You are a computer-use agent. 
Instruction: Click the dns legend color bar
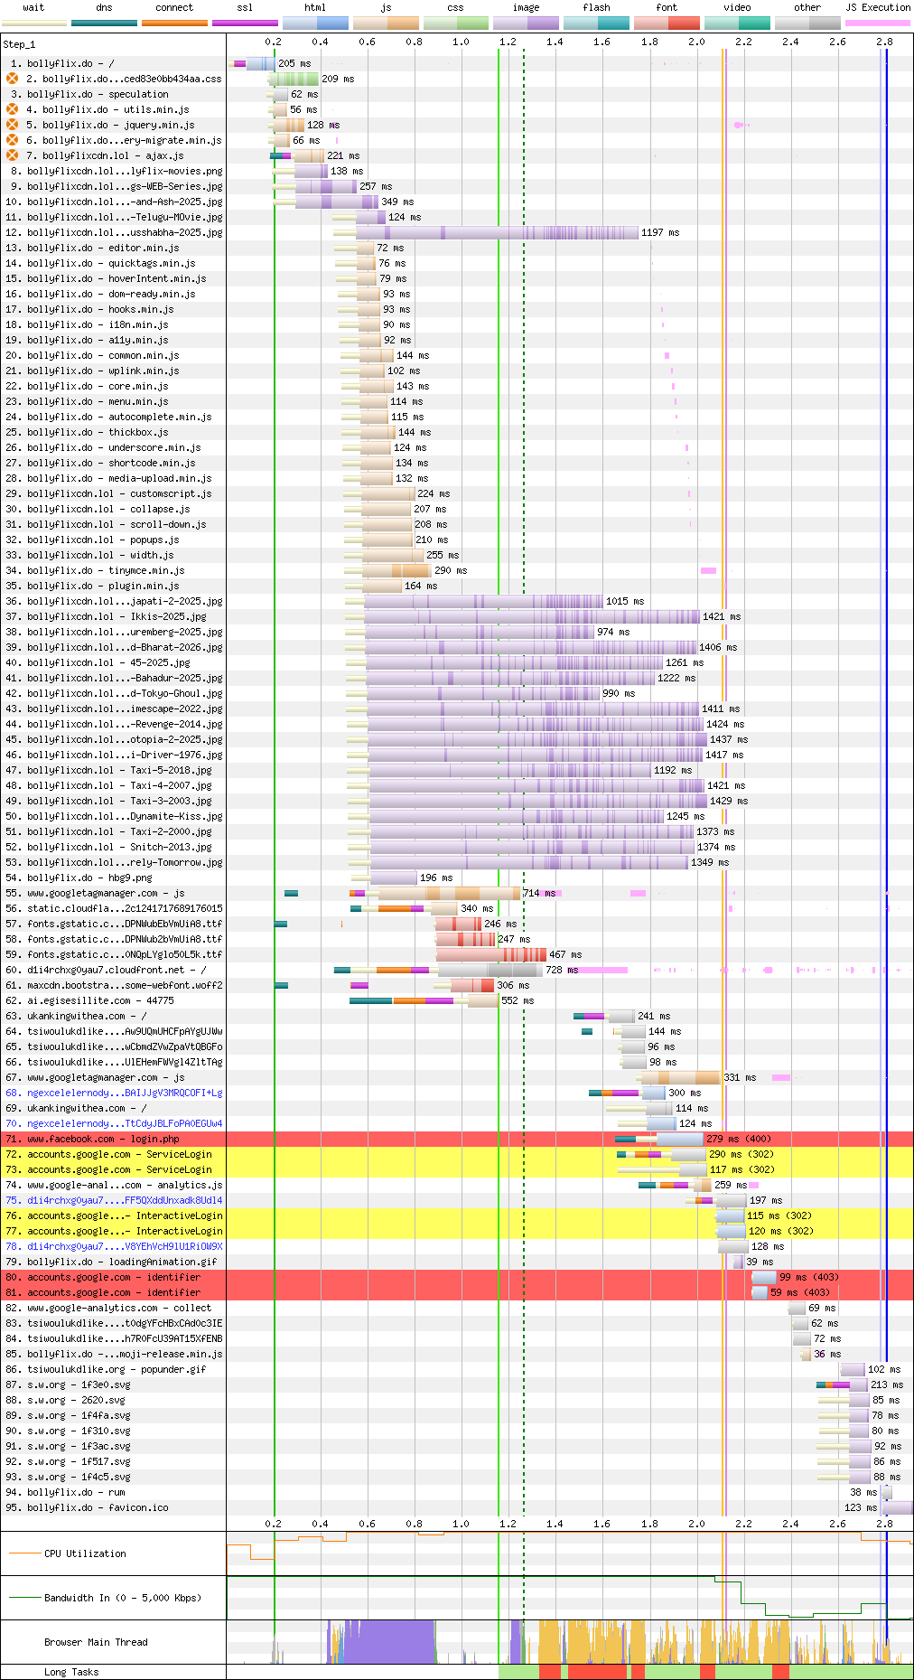pyautogui.click(x=104, y=23)
